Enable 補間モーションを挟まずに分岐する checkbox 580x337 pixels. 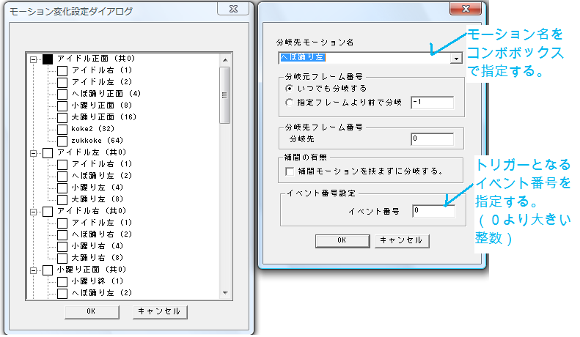point(290,171)
